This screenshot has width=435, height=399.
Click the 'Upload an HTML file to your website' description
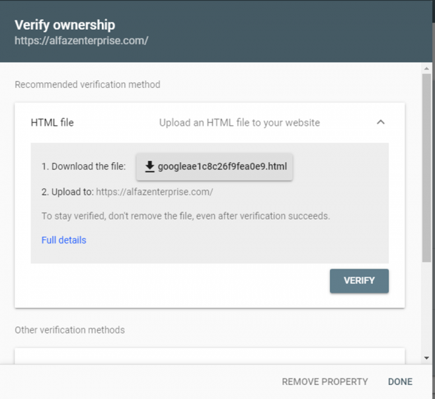pyautogui.click(x=239, y=122)
